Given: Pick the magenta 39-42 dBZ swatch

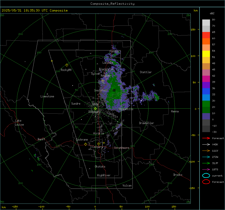Looking at the screenshot, I should tap(206, 79).
